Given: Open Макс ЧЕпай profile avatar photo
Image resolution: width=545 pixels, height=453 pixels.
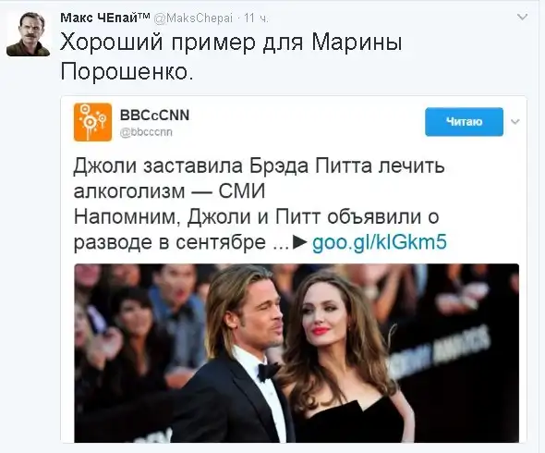Looking at the screenshot, I should click(x=28, y=34).
